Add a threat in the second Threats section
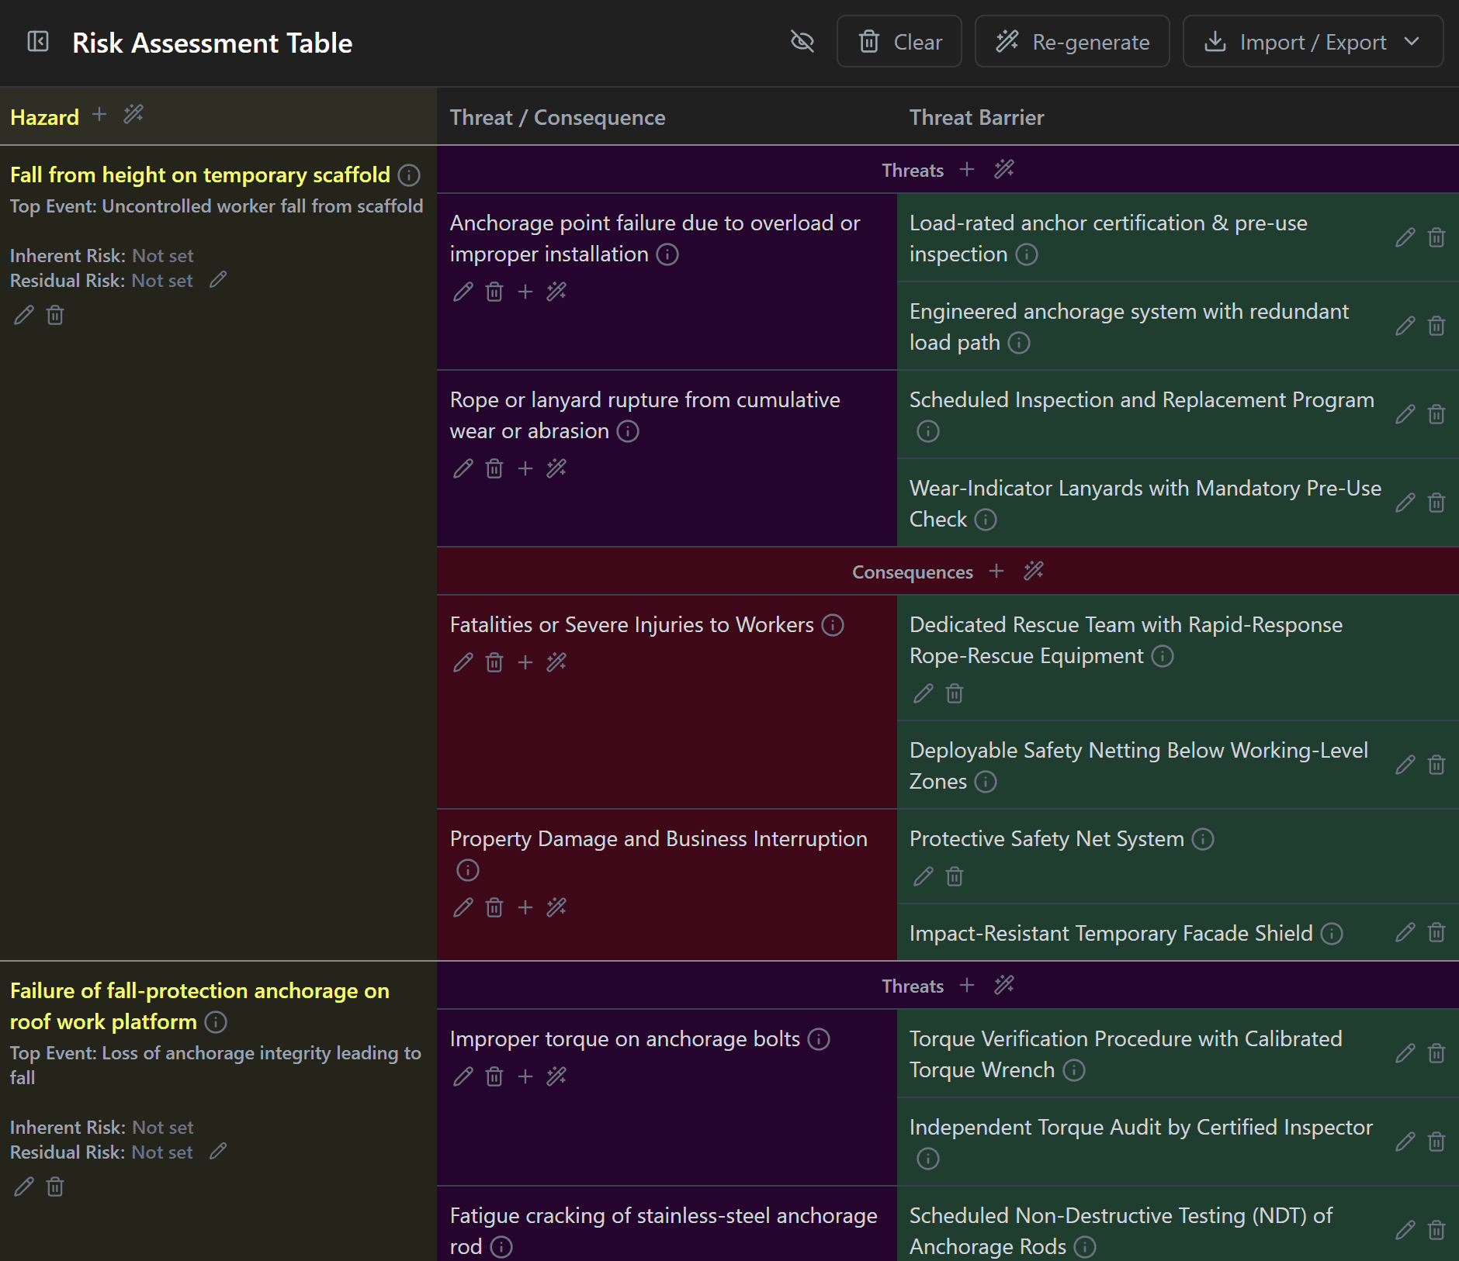Screen dimensions: 1459x1261 [x=967, y=985]
